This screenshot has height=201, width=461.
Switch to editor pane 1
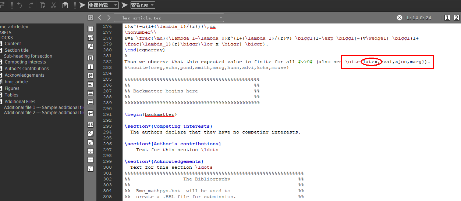pos(447,18)
